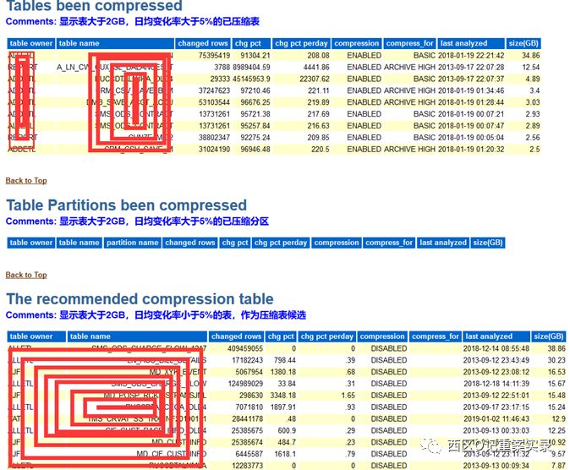Viewport: 570px width, 470px height.
Task: Select chg pct value 1897.91
Action: (x=282, y=407)
